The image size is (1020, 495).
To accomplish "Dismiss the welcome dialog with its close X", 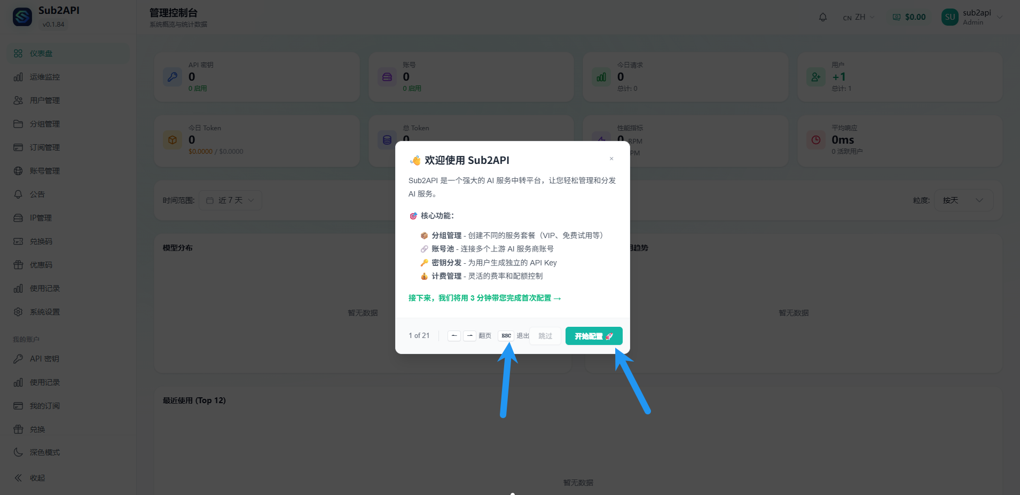I will pos(611,159).
